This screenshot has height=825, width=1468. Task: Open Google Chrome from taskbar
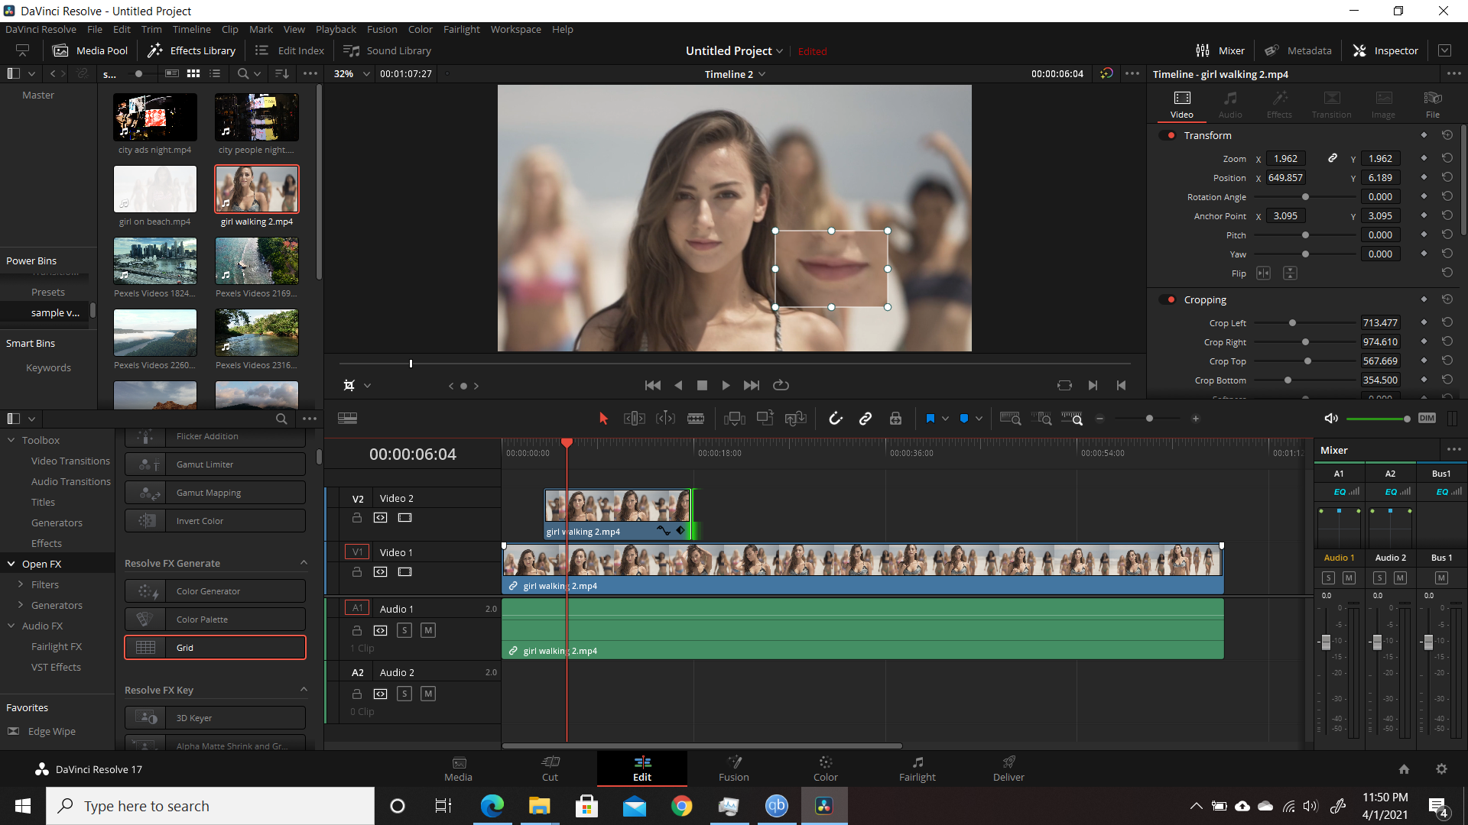(681, 806)
